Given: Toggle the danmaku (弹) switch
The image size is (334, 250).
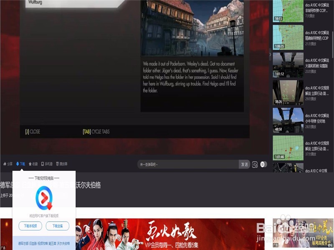Looking at the screenshot, I should coord(263,164).
